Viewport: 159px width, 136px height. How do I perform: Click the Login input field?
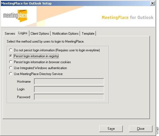(69, 89)
